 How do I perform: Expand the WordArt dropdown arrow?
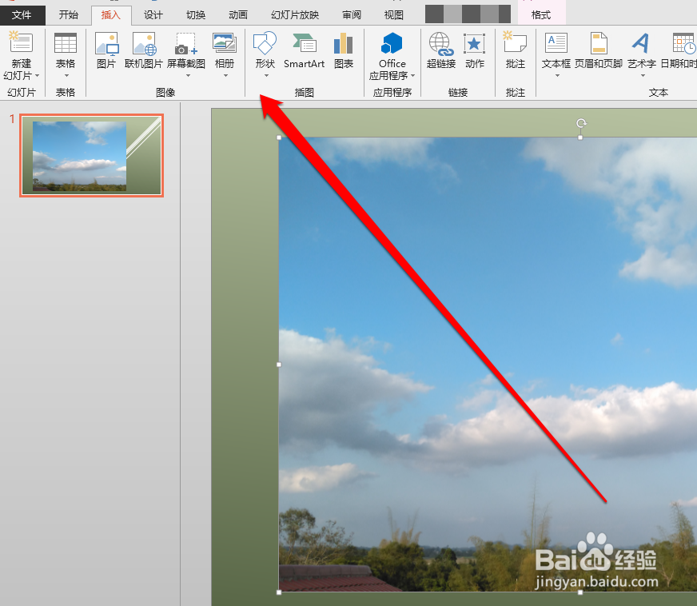tap(643, 76)
